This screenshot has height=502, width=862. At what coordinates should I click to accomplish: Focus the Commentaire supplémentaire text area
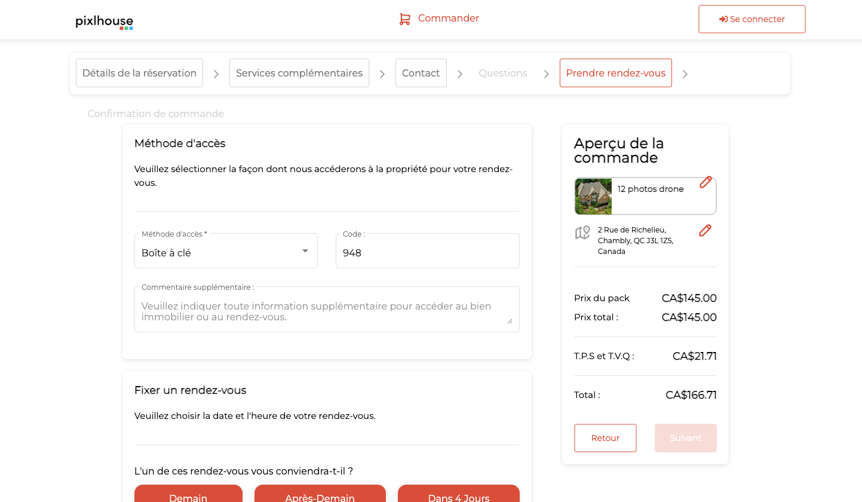(x=327, y=311)
